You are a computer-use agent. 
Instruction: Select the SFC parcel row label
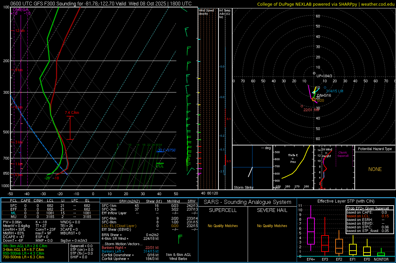coord(13,206)
